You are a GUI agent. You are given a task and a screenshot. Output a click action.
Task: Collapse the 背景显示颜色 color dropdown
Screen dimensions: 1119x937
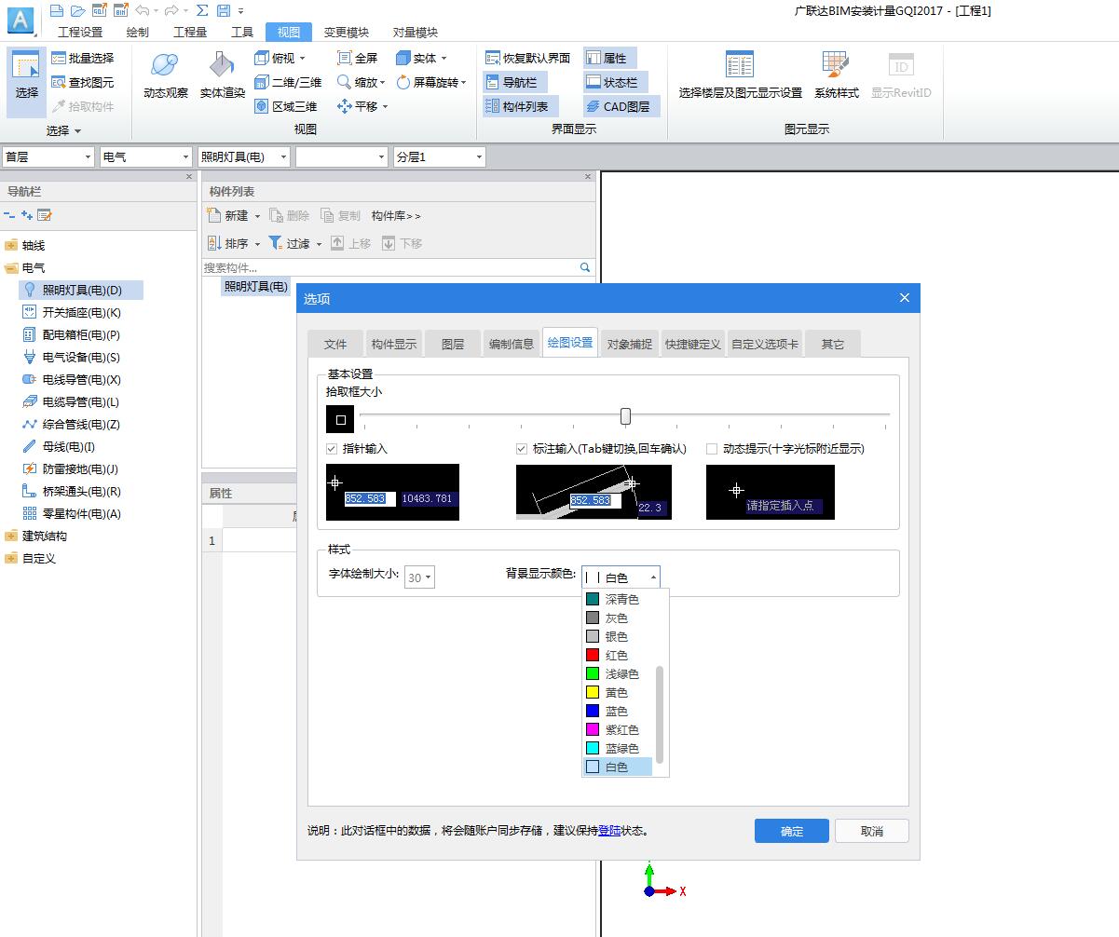(652, 577)
